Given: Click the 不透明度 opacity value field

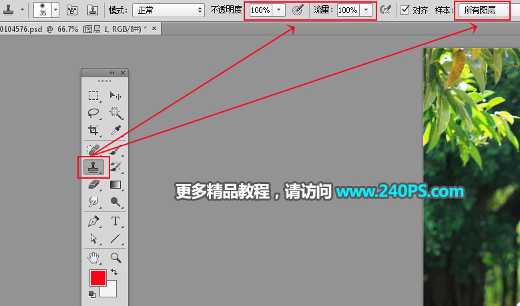Looking at the screenshot, I should (x=261, y=10).
